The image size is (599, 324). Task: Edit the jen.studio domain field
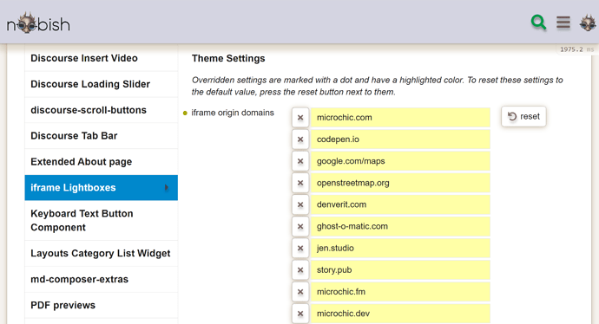click(x=400, y=248)
